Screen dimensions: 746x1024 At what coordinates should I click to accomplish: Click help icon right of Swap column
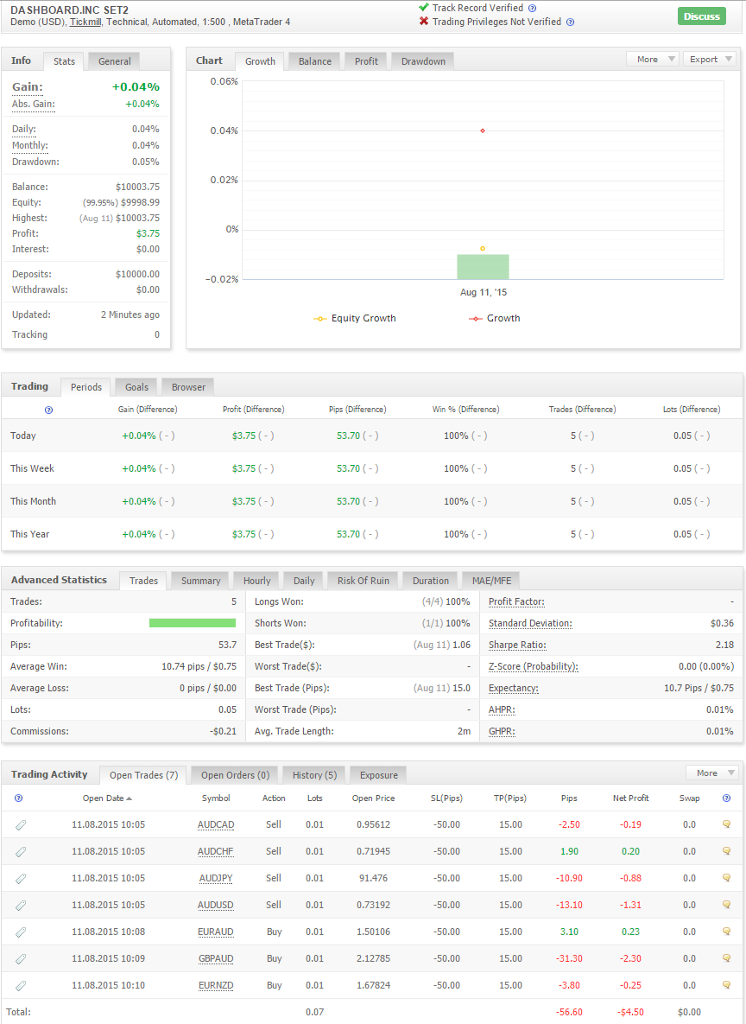click(726, 798)
